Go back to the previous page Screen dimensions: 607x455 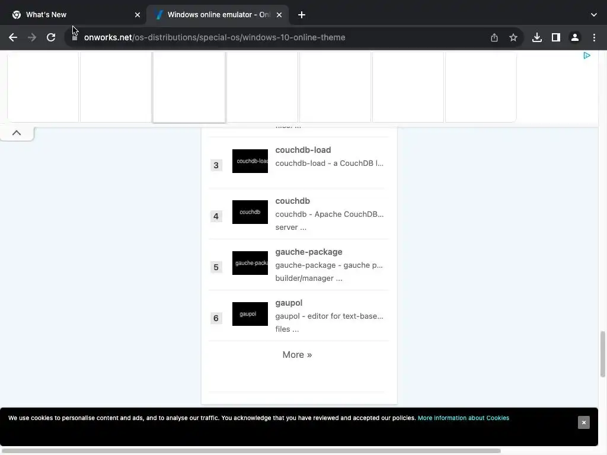(13, 37)
